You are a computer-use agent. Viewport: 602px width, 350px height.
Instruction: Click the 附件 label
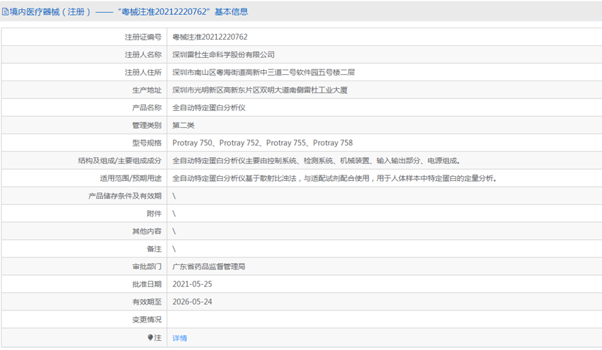[x=154, y=213]
